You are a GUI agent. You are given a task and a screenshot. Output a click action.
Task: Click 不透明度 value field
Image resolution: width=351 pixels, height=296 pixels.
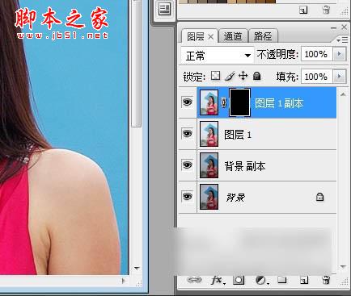(x=317, y=54)
